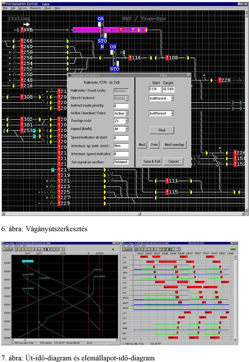Open the Direct / Indirect dropdown
The image size is (249, 362).
[127, 98]
